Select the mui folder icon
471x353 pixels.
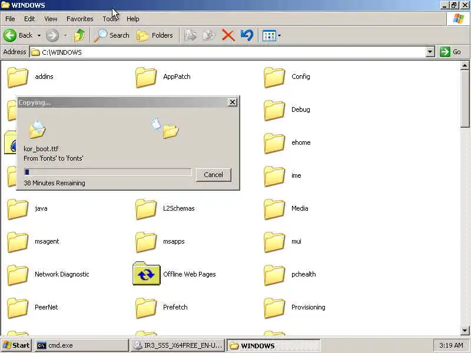[x=274, y=242]
